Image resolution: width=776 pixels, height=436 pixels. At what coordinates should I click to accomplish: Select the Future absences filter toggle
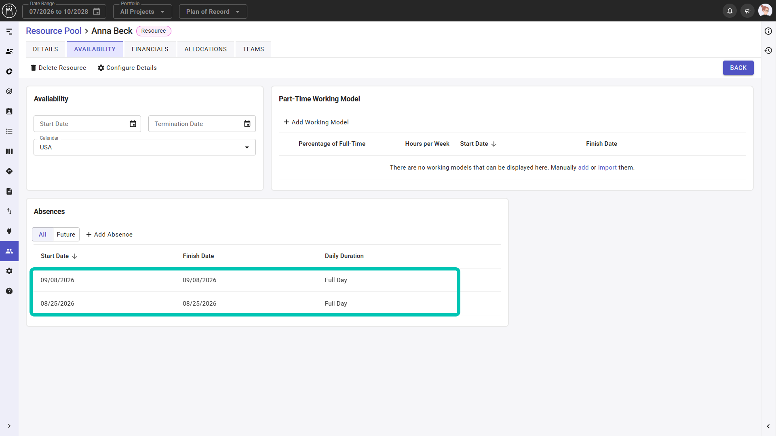coord(66,235)
